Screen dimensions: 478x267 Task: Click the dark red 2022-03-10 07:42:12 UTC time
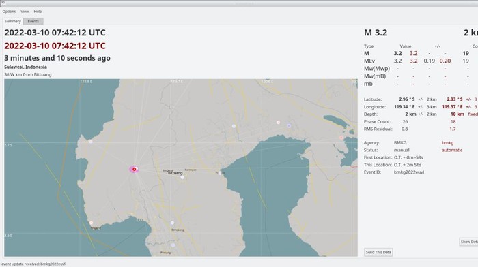pos(55,46)
